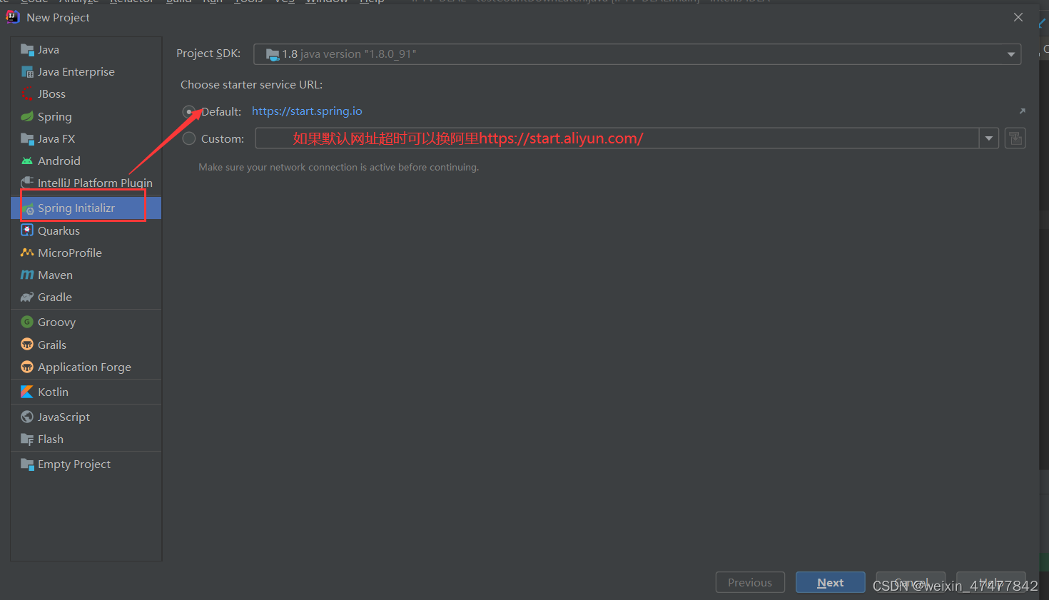Image resolution: width=1049 pixels, height=600 pixels.
Task: Select the Android row
Action: point(86,161)
